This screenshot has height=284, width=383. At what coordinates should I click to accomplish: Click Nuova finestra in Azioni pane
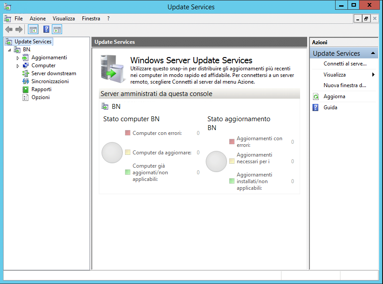click(344, 85)
